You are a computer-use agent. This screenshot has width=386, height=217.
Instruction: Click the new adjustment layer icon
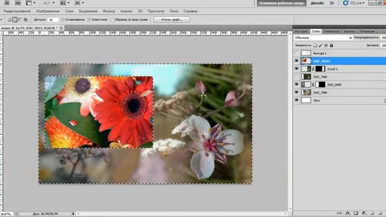[x=364, y=213]
